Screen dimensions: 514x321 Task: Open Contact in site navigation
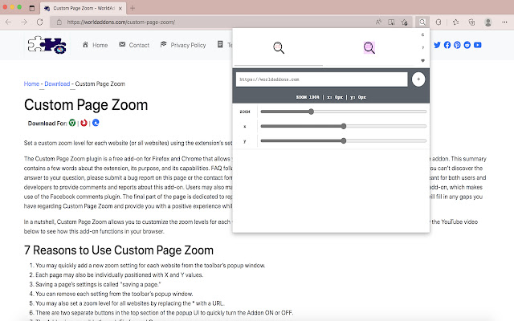[134, 45]
